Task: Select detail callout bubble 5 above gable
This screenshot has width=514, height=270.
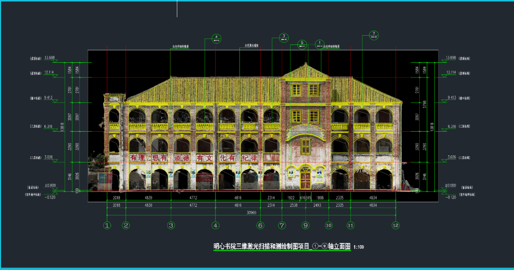Action: click(302, 44)
